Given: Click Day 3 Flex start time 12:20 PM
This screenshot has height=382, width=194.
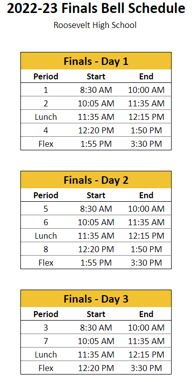Looking at the screenshot, I should point(96,368).
